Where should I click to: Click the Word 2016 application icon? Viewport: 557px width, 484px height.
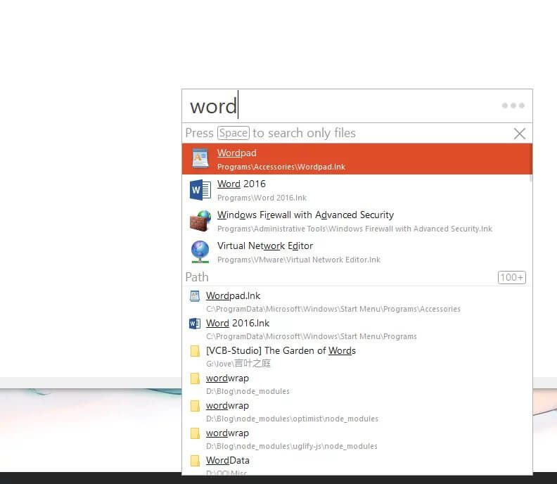[200, 190]
